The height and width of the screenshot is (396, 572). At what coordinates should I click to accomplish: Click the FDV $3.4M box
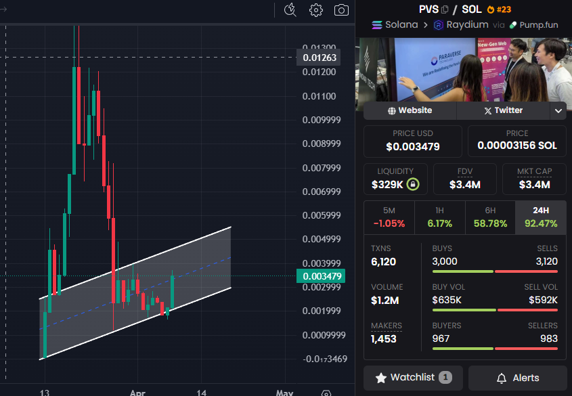pos(465,179)
